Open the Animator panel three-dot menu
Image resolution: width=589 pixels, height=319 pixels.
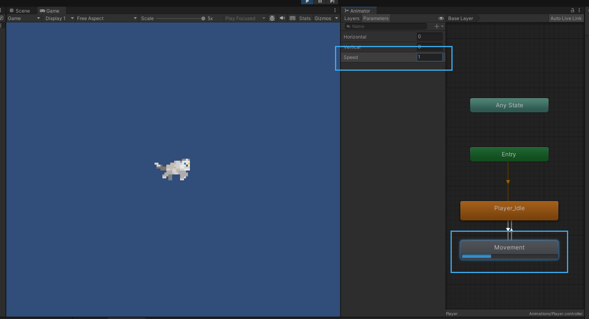point(580,11)
